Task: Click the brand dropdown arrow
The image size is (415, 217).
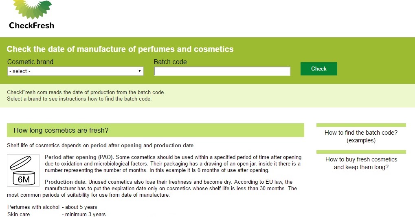Action: (140, 71)
